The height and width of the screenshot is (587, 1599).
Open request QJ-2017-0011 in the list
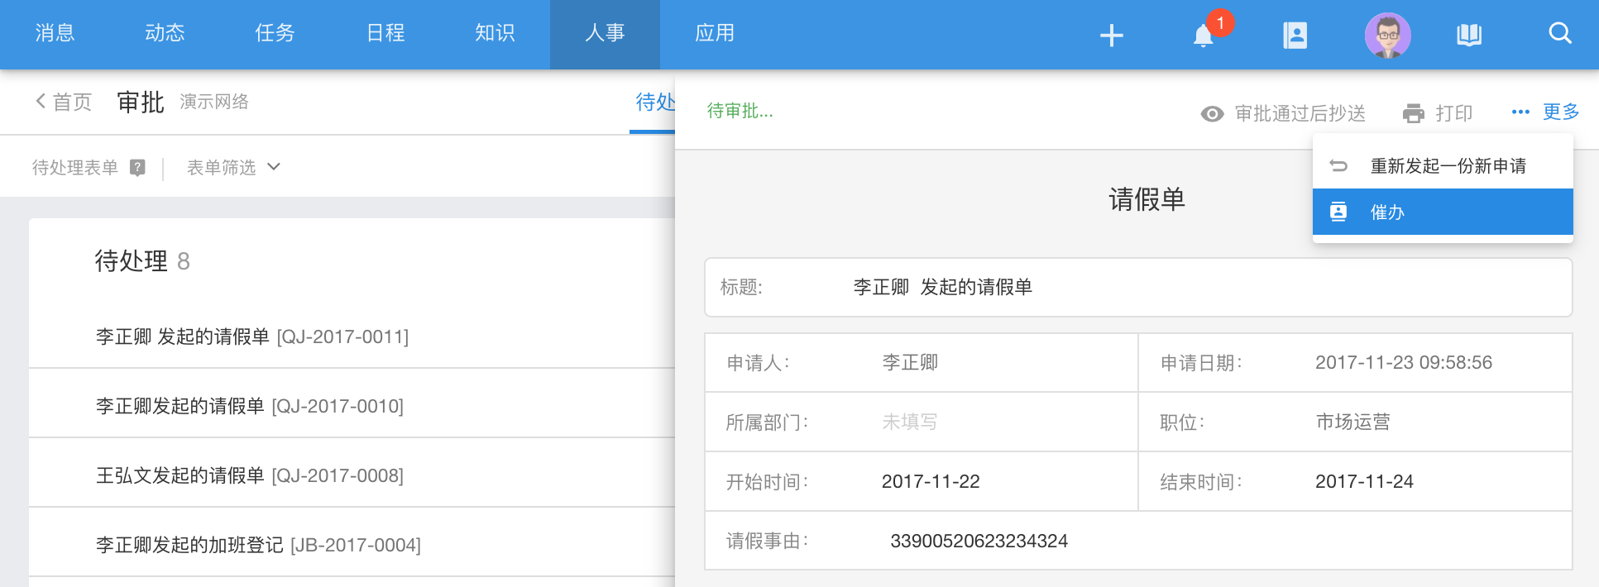[x=252, y=336]
